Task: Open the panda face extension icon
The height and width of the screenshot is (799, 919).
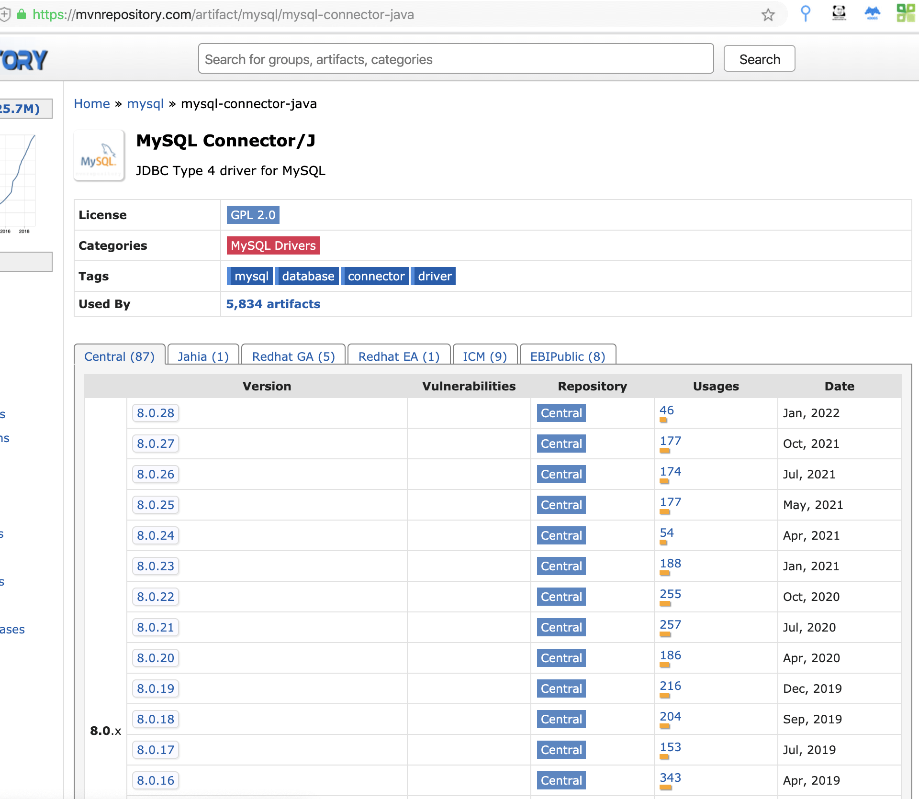Action: (839, 13)
